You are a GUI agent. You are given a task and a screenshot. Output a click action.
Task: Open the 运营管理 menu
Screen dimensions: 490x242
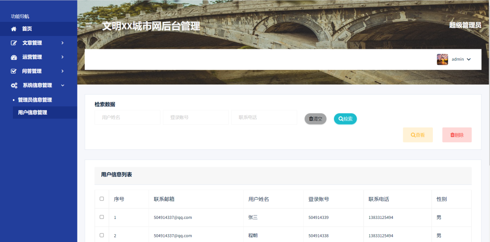point(38,57)
